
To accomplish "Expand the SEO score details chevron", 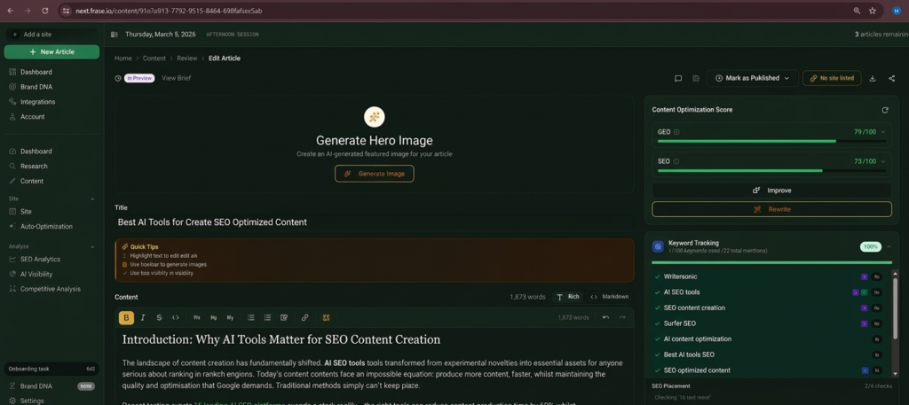I will (883, 161).
